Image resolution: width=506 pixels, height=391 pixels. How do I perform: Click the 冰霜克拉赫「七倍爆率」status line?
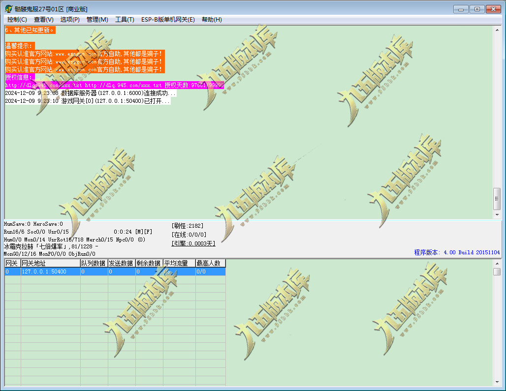coord(51,246)
